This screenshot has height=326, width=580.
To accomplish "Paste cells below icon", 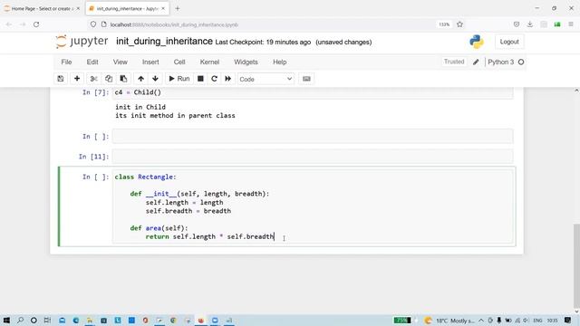I will click(x=123, y=79).
